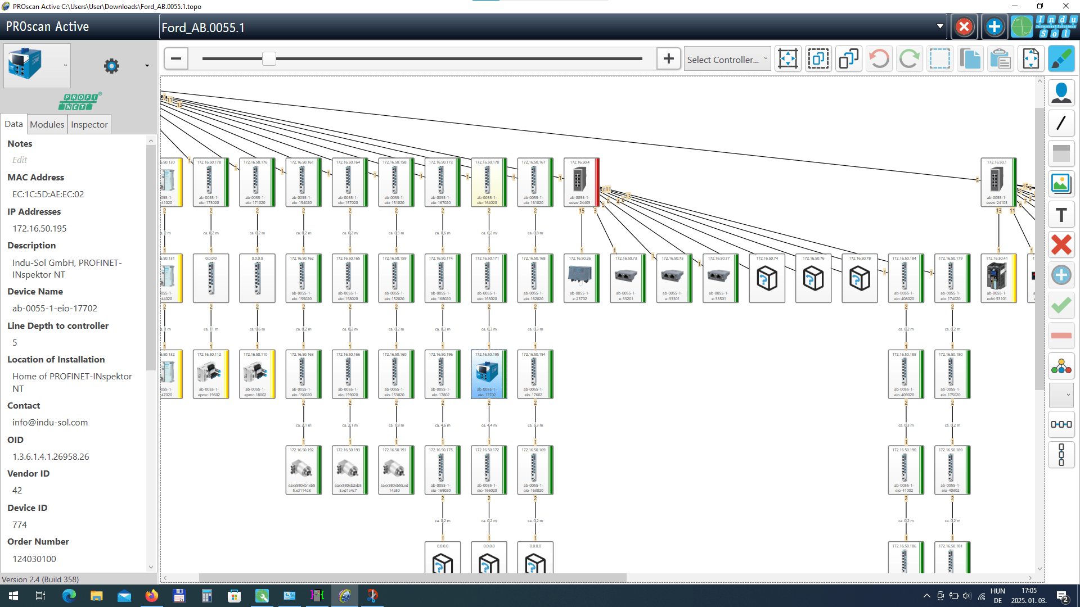Expand the Ford_AB.0055.1 topology dropdown

(x=939, y=27)
